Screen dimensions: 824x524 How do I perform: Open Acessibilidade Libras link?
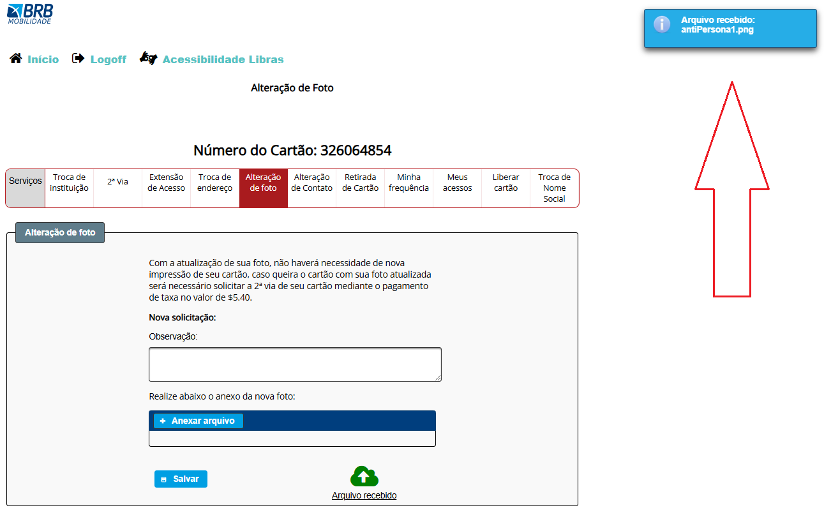pyautogui.click(x=223, y=59)
